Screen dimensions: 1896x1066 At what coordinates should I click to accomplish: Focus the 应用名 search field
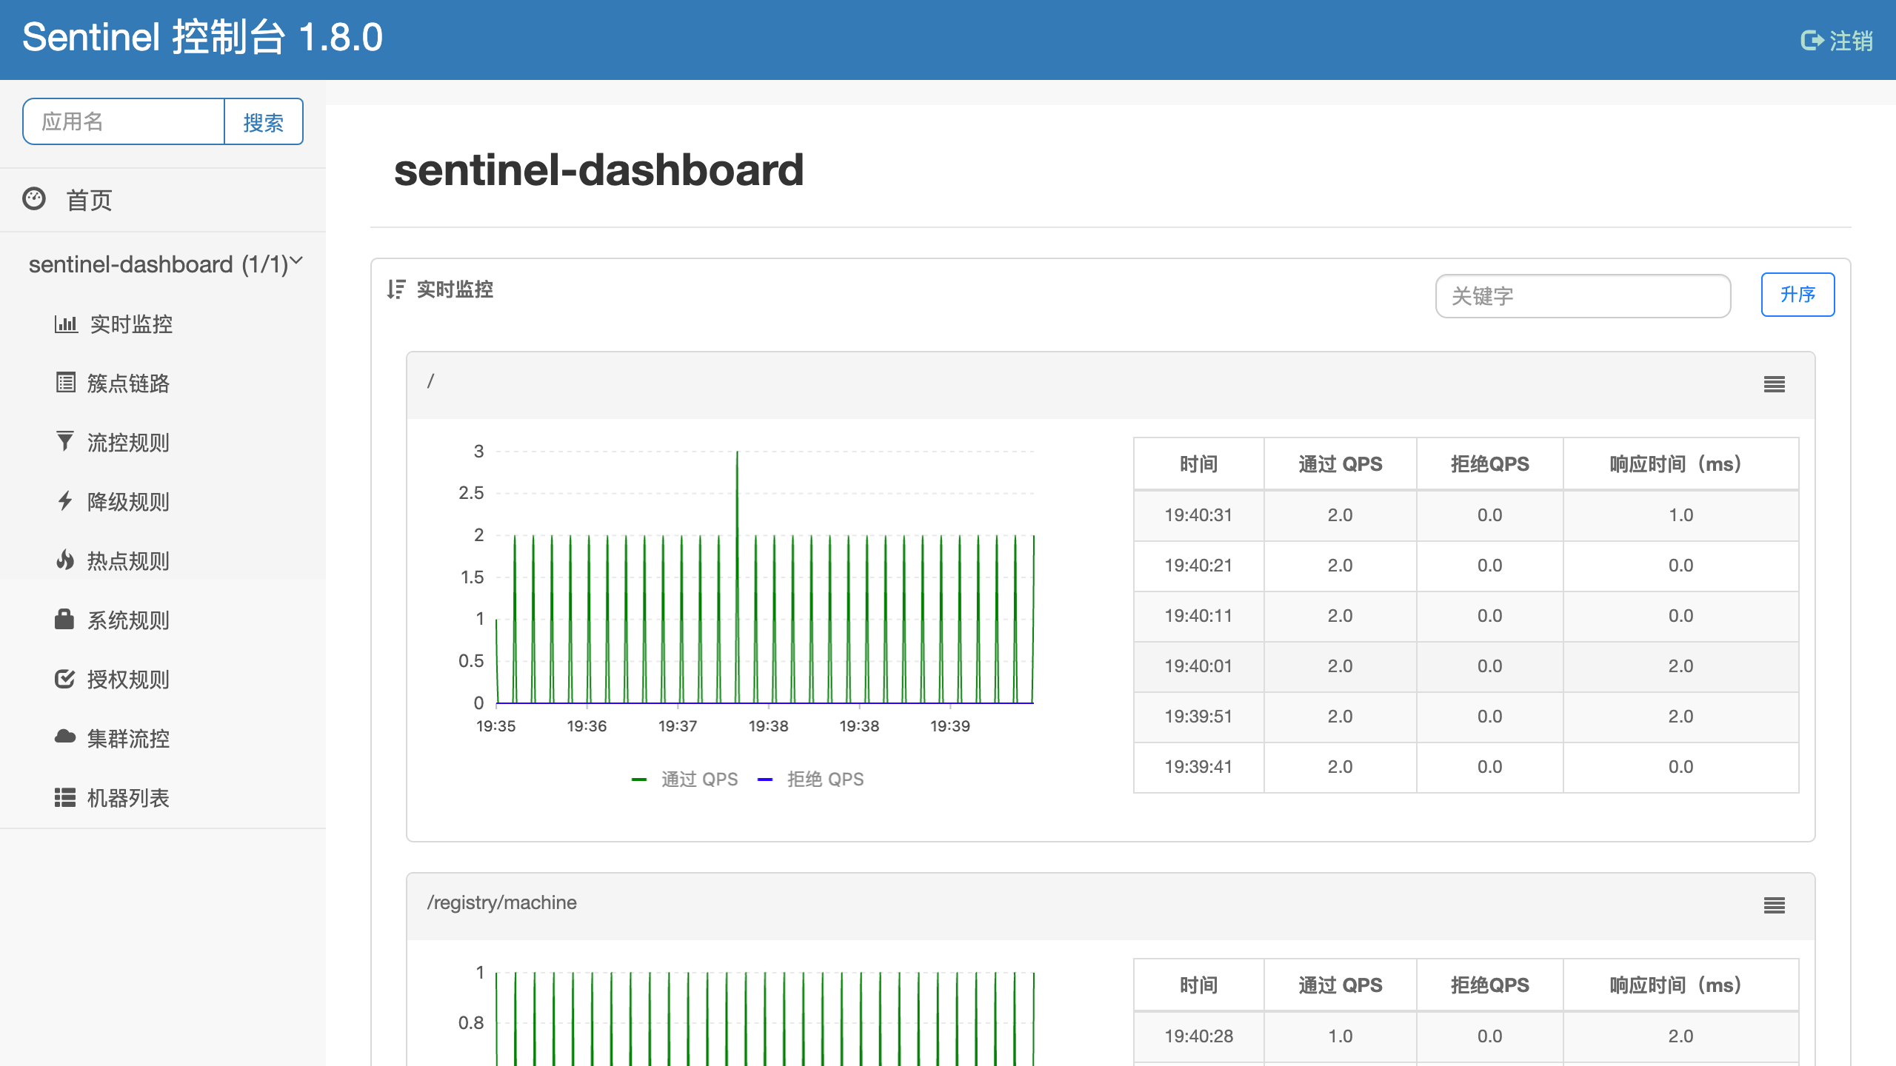click(124, 121)
